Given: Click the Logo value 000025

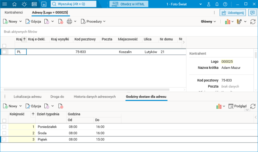Looking at the screenshot, I should (227, 61).
